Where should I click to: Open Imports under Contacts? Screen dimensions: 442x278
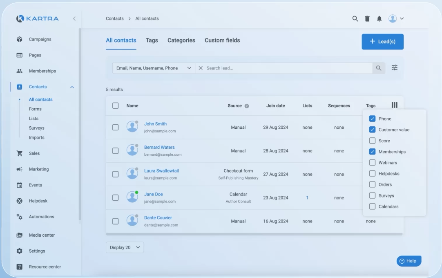37,137
